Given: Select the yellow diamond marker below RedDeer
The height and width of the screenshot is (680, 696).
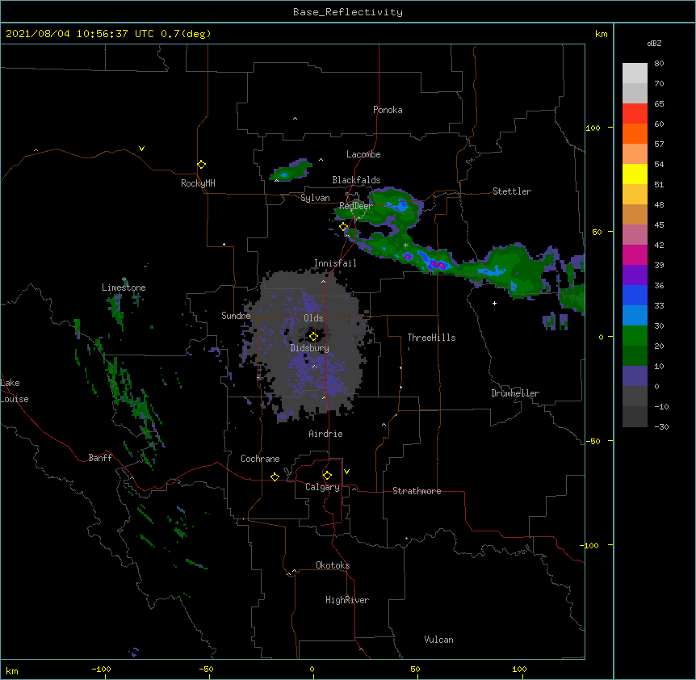Looking at the screenshot, I should coord(343,227).
